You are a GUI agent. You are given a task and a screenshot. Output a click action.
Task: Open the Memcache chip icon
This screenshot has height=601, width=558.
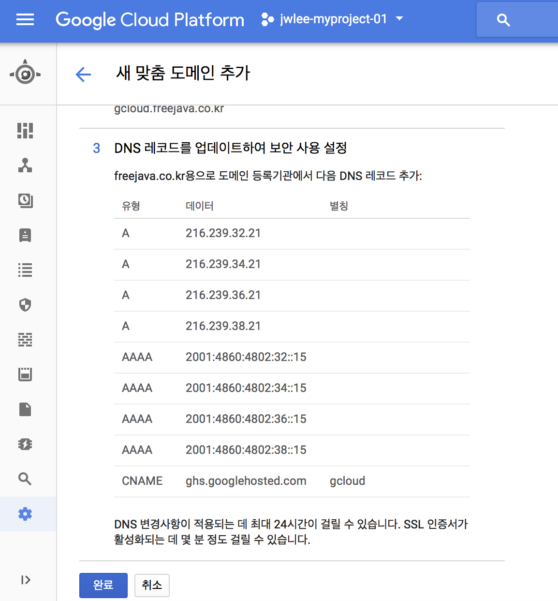coord(25,444)
